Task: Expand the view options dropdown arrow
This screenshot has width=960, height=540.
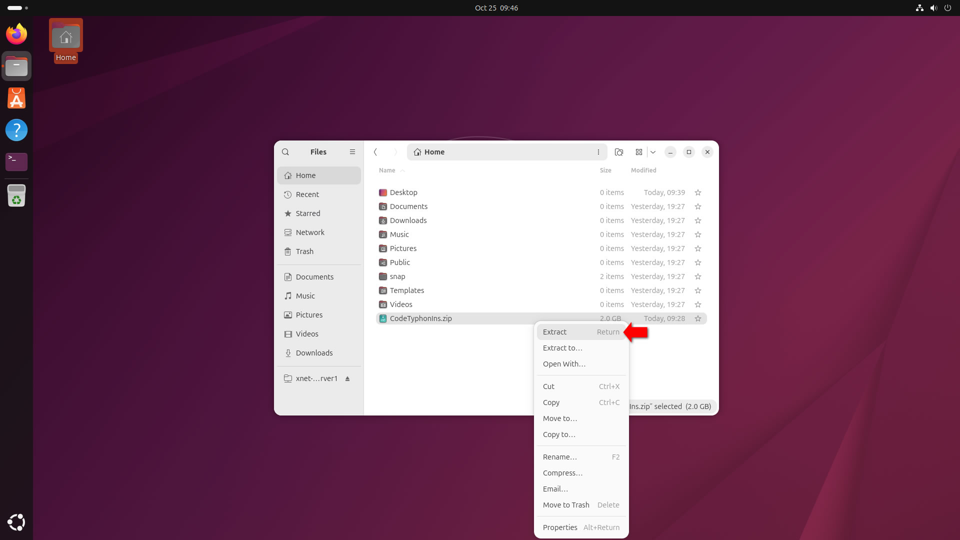Action: point(653,152)
